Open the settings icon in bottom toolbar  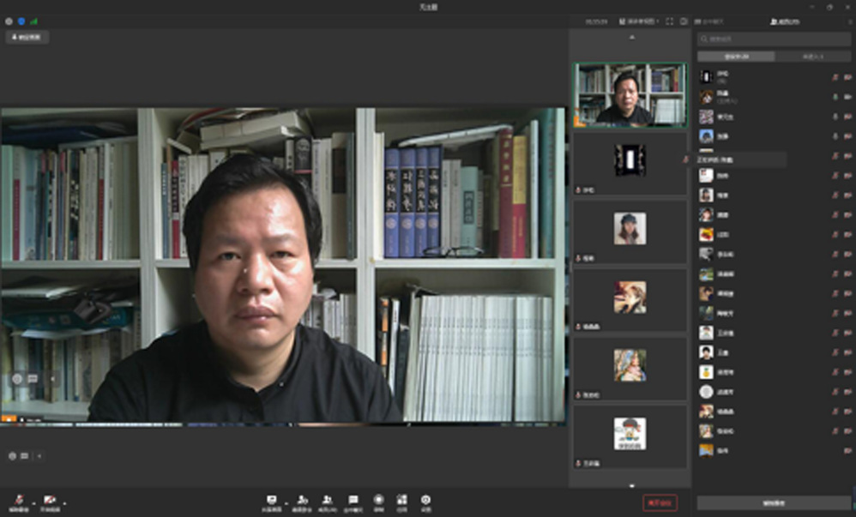click(x=425, y=500)
